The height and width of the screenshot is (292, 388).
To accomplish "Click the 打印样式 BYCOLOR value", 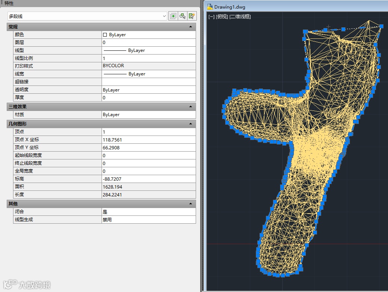I will pyautogui.click(x=149, y=66).
